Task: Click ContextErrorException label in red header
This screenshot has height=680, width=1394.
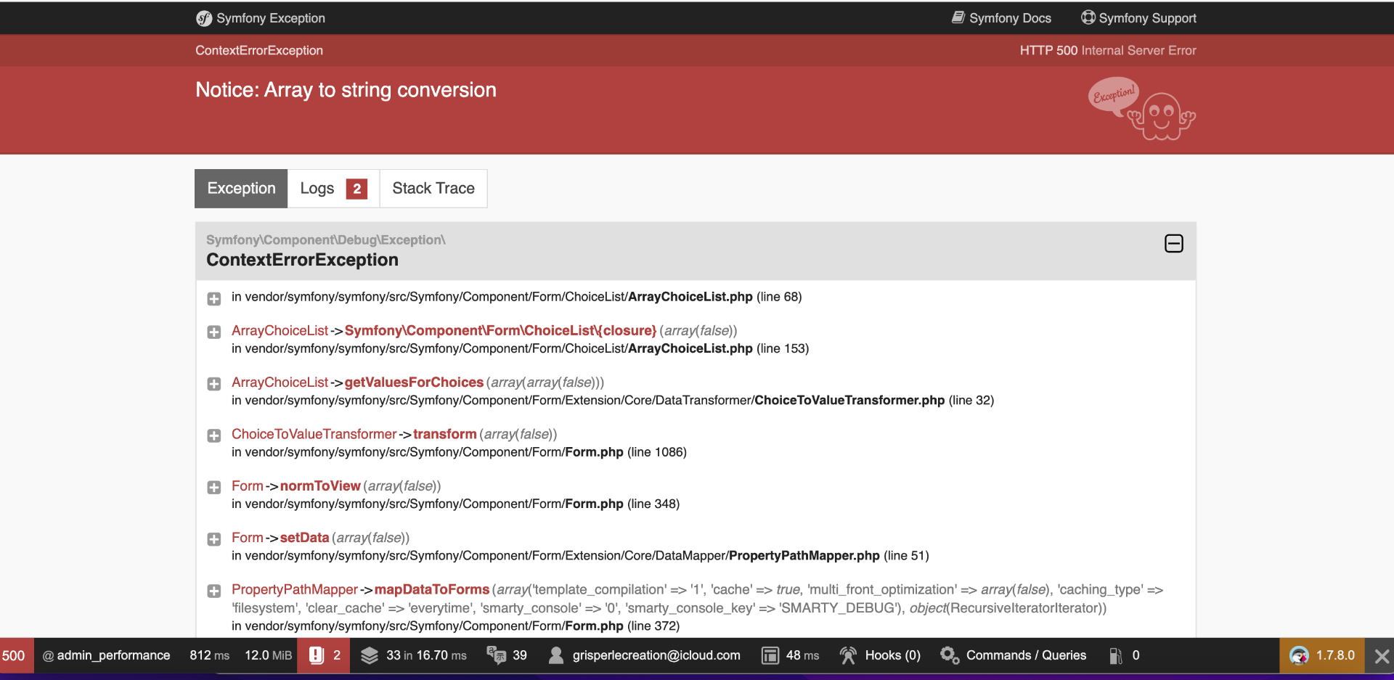Action: pyautogui.click(x=259, y=50)
